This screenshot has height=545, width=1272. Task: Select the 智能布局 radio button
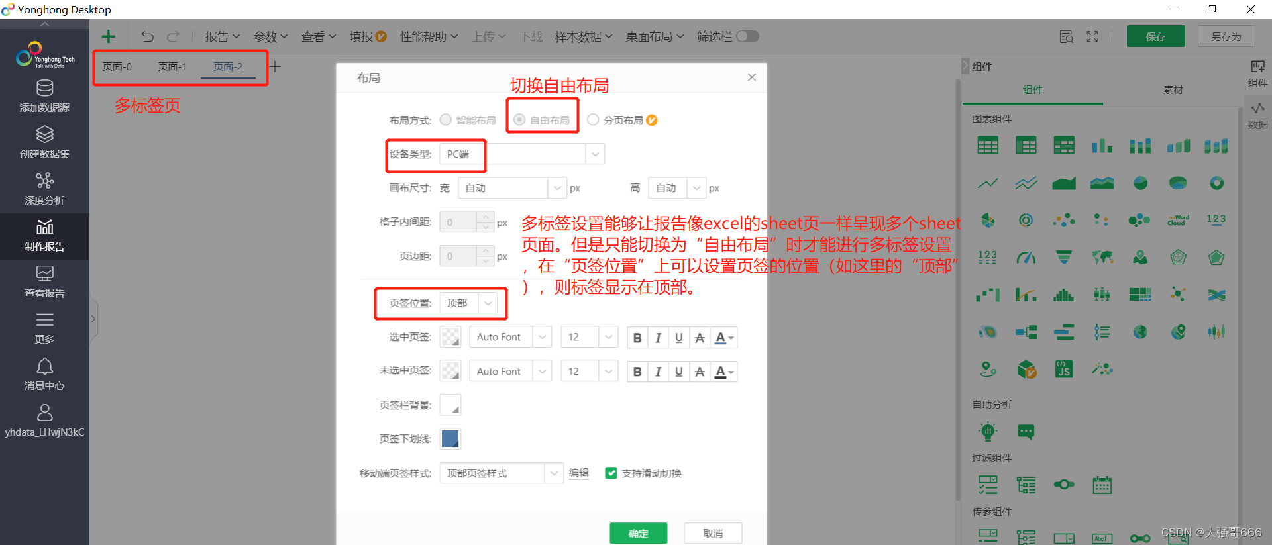[446, 120]
